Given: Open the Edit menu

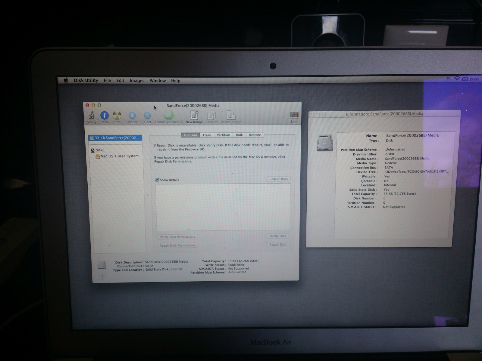Looking at the screenshot, I should [120, 80].
